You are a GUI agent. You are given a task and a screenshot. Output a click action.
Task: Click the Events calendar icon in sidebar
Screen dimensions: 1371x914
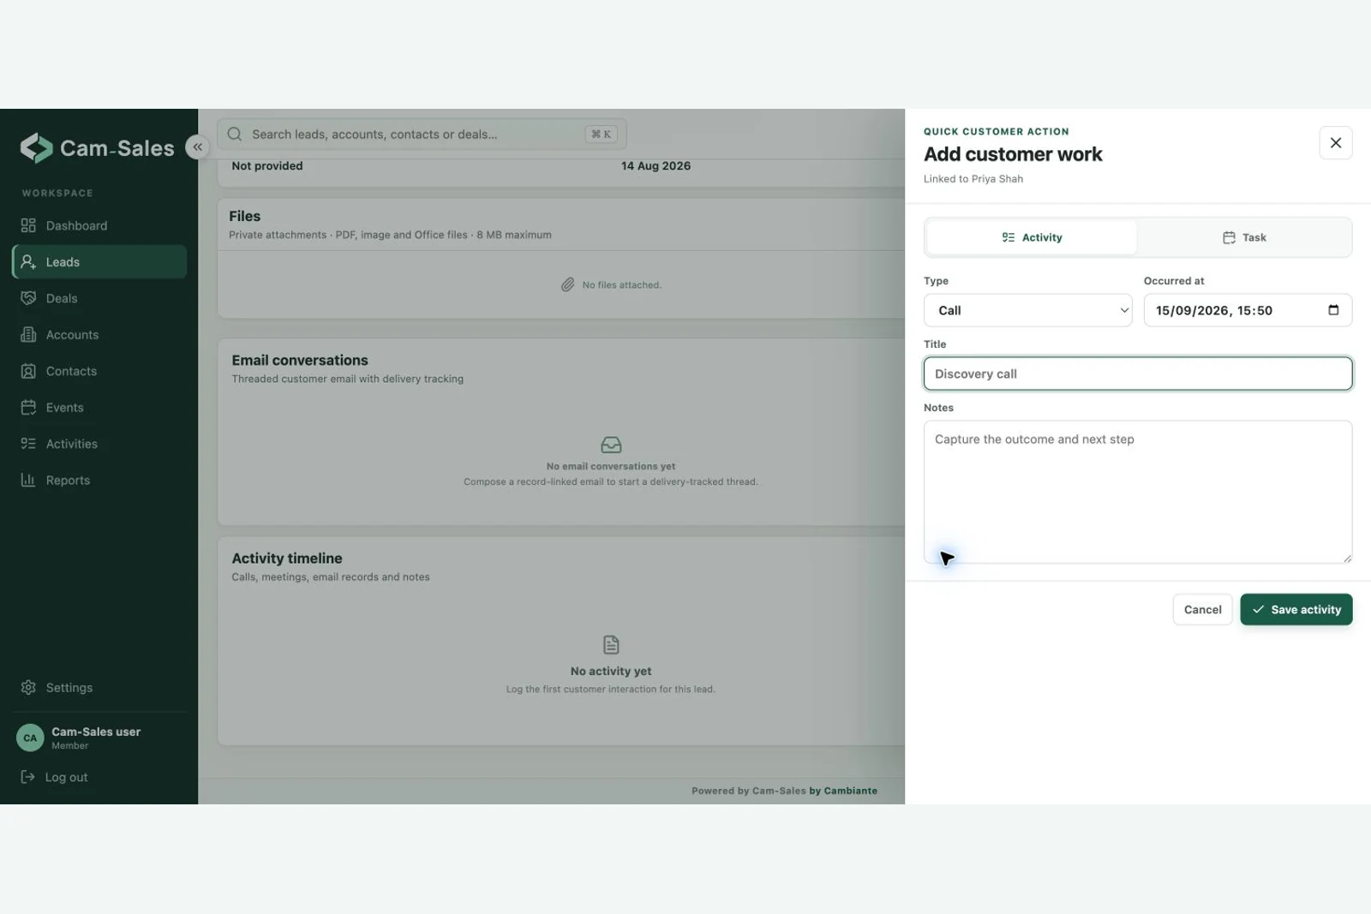28,408
